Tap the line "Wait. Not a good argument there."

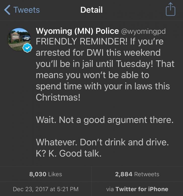(x=105, y=120)
